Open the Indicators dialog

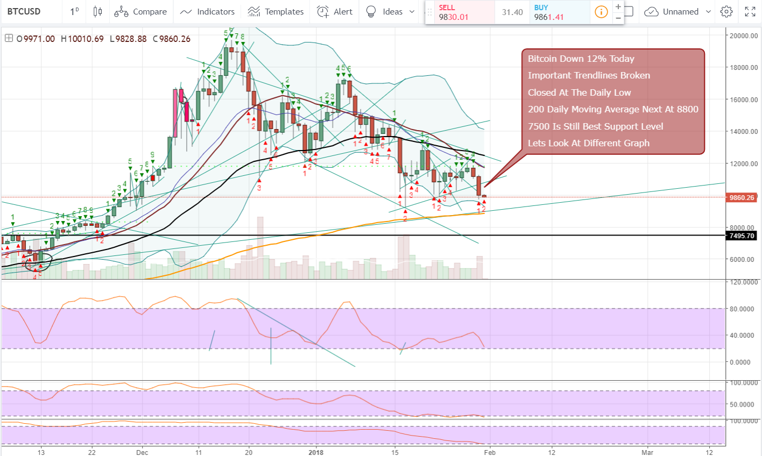click(207, 11)
